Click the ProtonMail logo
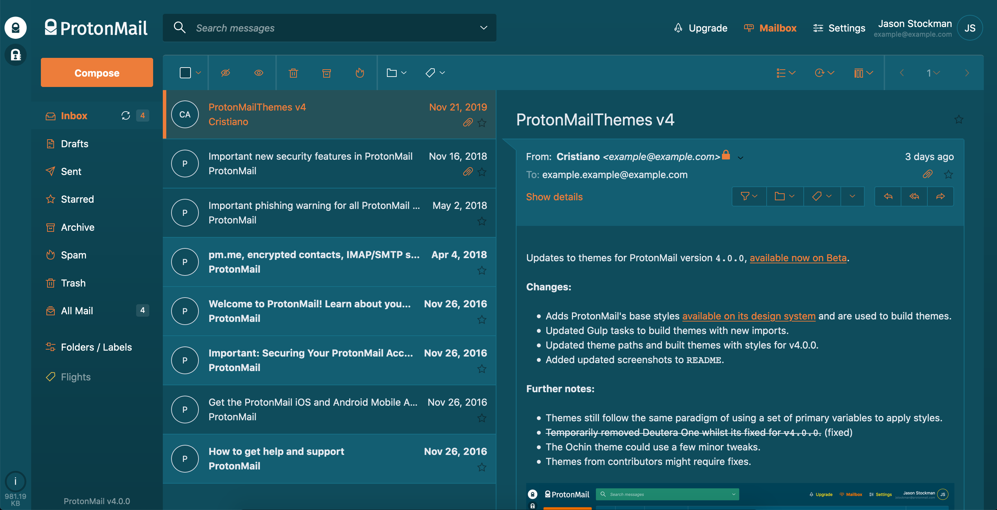This screenshot has height=510, width=997. point(96,28)
